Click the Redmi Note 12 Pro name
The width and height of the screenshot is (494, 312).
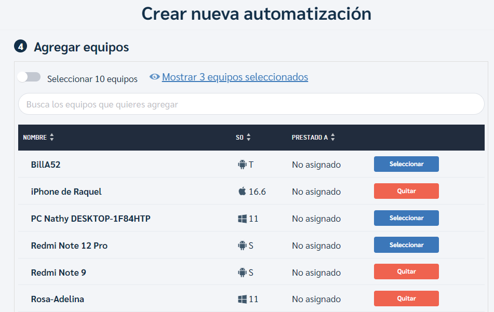pos(69,246)
